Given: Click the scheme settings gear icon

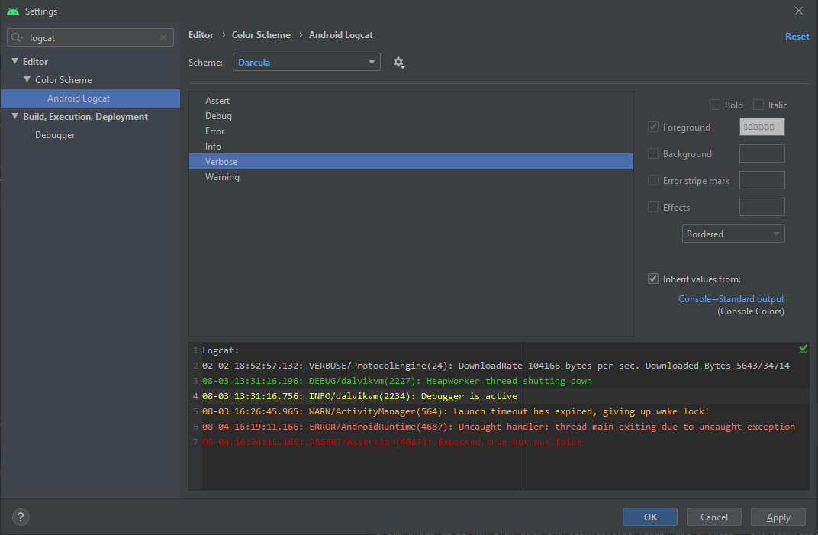Looking at the screenshot, I should [x=398, y=63].
